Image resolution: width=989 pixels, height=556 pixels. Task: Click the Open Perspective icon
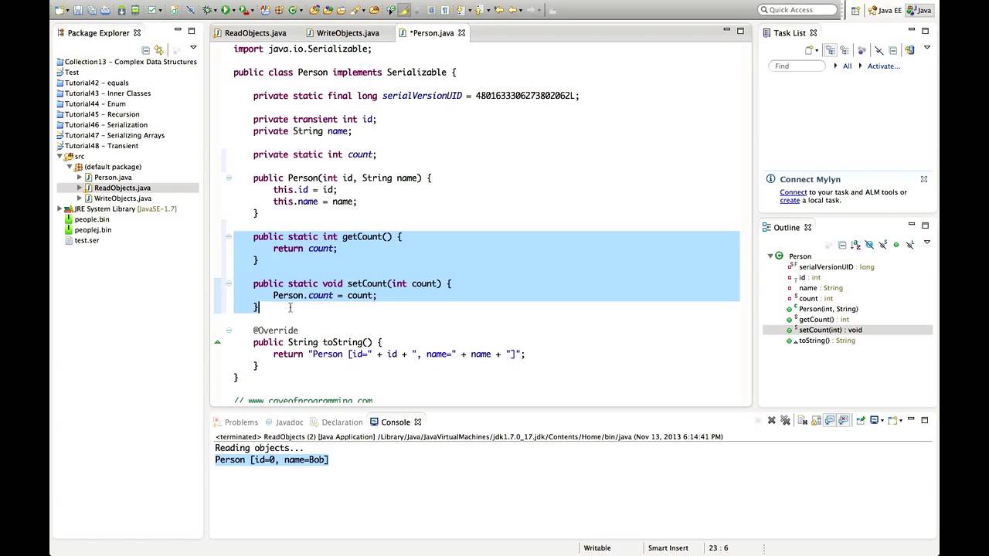click(x=855, y=10)
